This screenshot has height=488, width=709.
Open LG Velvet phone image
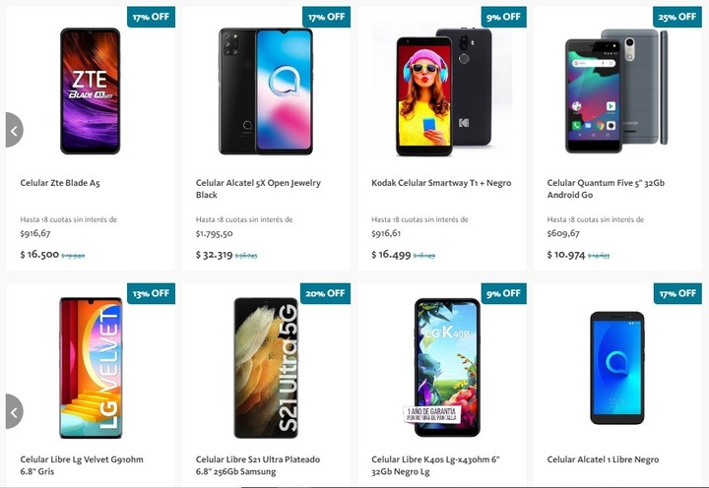[91, 368]
